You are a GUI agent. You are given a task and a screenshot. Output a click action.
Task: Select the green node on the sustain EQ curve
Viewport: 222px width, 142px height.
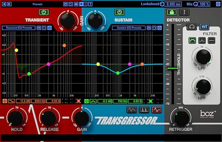118,73
